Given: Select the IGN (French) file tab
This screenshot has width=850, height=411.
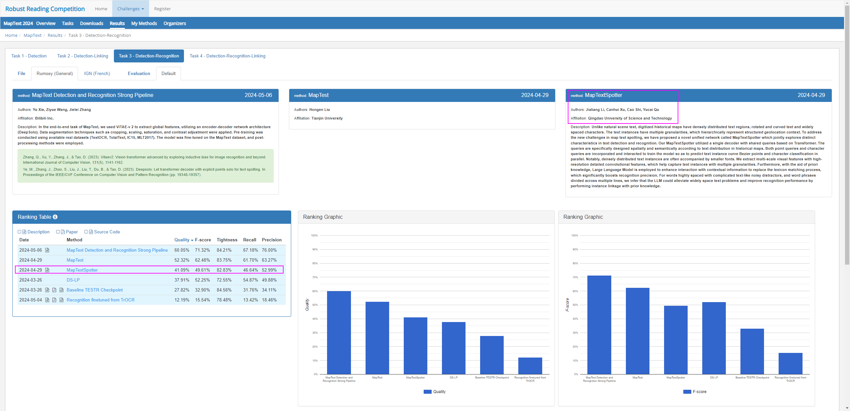Looking at the screenshot, I should (97, 74).
